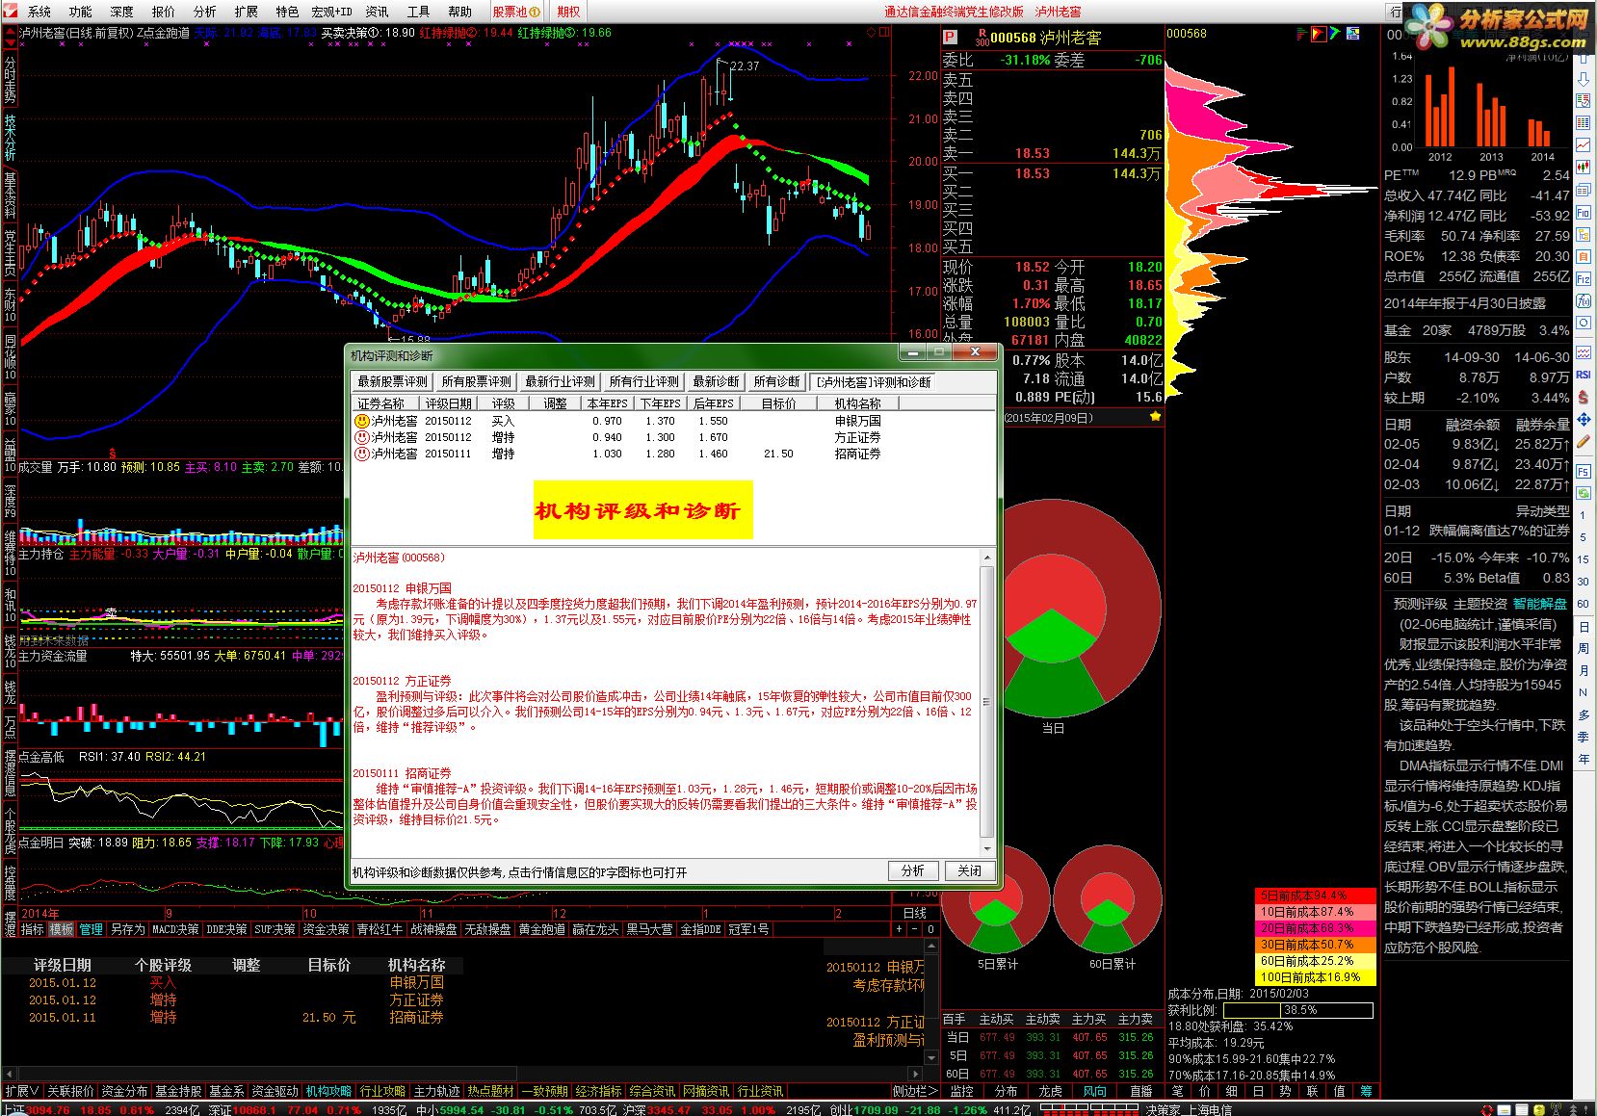The image size is (1597, 1116).
Task: Click the wave indicator chart icon above RSI
Action: [1584, 352]
